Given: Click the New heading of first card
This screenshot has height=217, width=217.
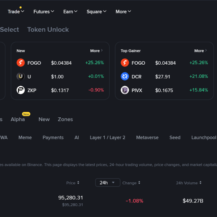Looking at the screenshot, I should 21,51.
